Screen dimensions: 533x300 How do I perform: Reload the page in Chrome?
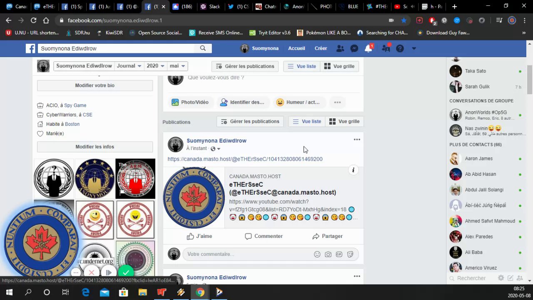33,20
